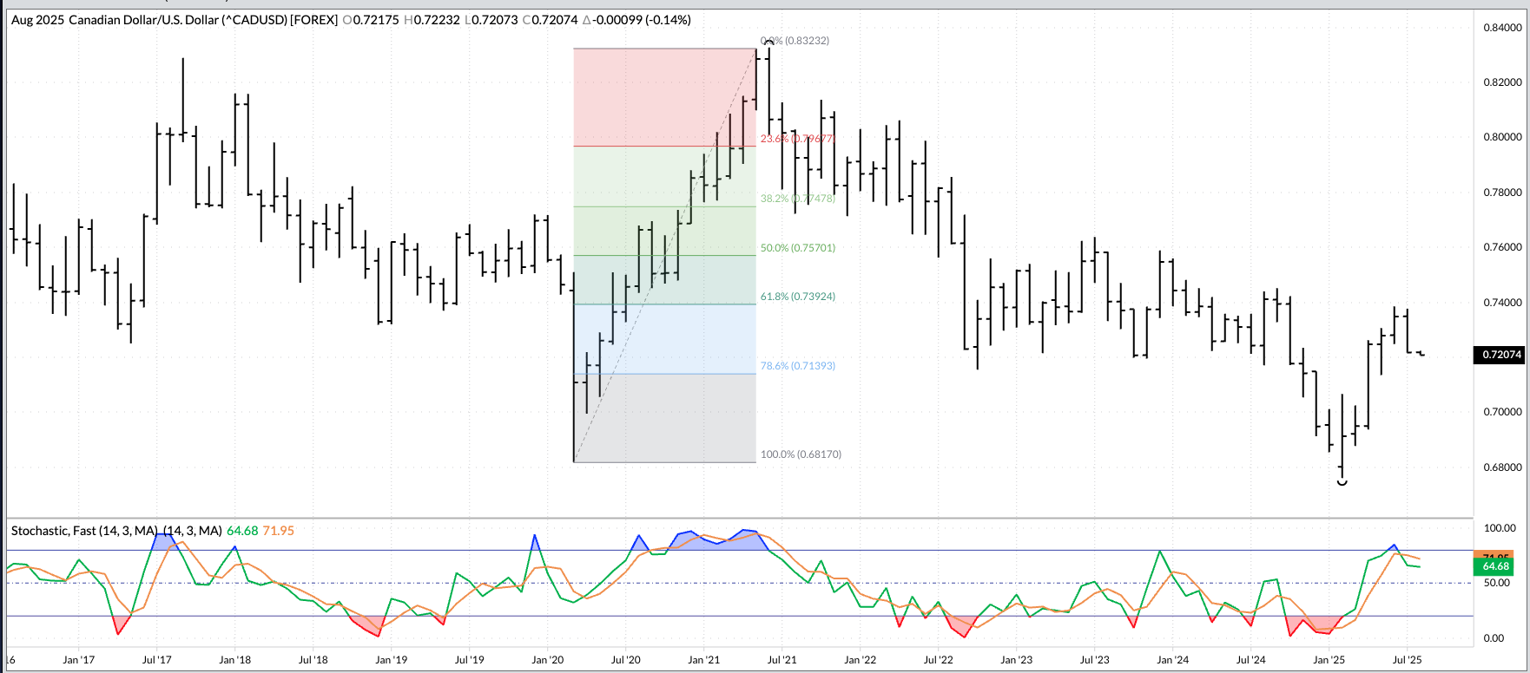Click the 38.2% Fibonacci retracement label

coord(797,199)
